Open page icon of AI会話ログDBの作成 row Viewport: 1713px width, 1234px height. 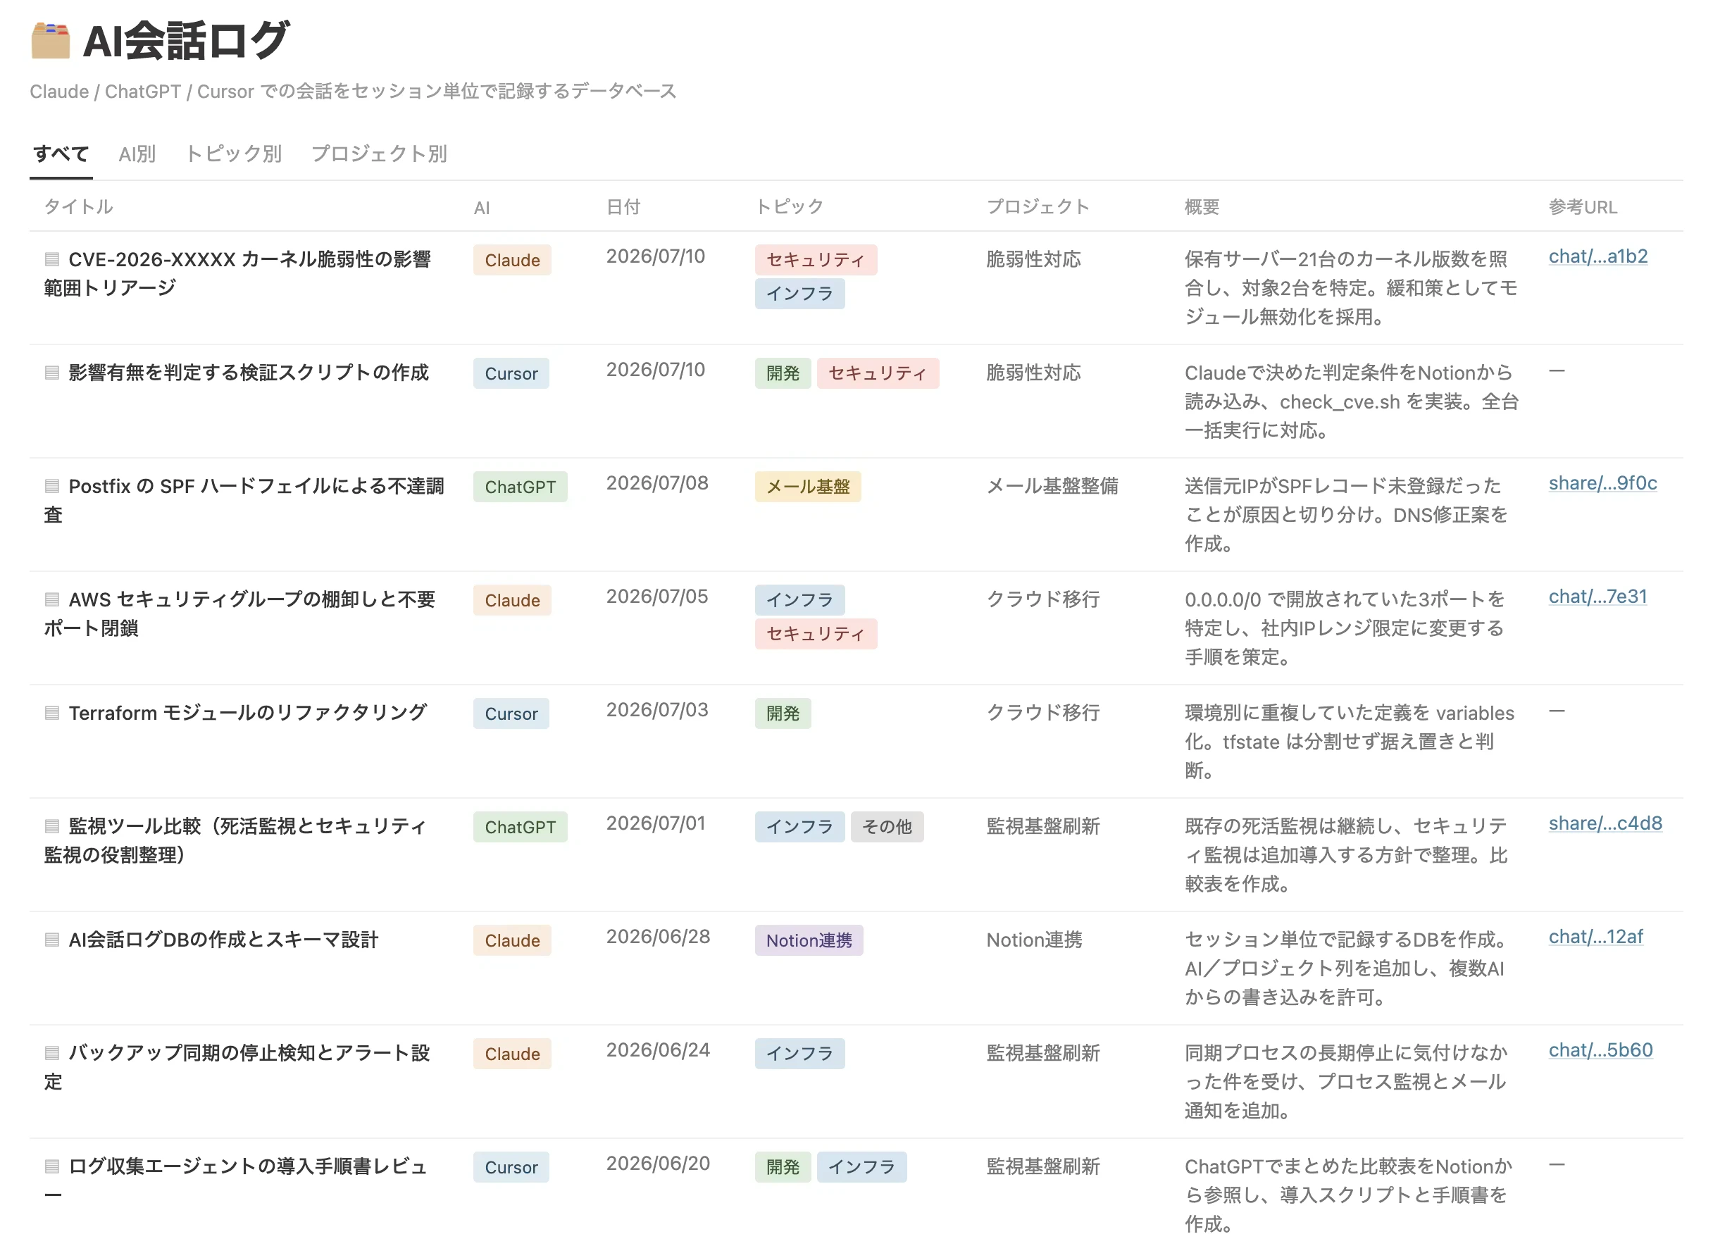click(x=52, y=940)
